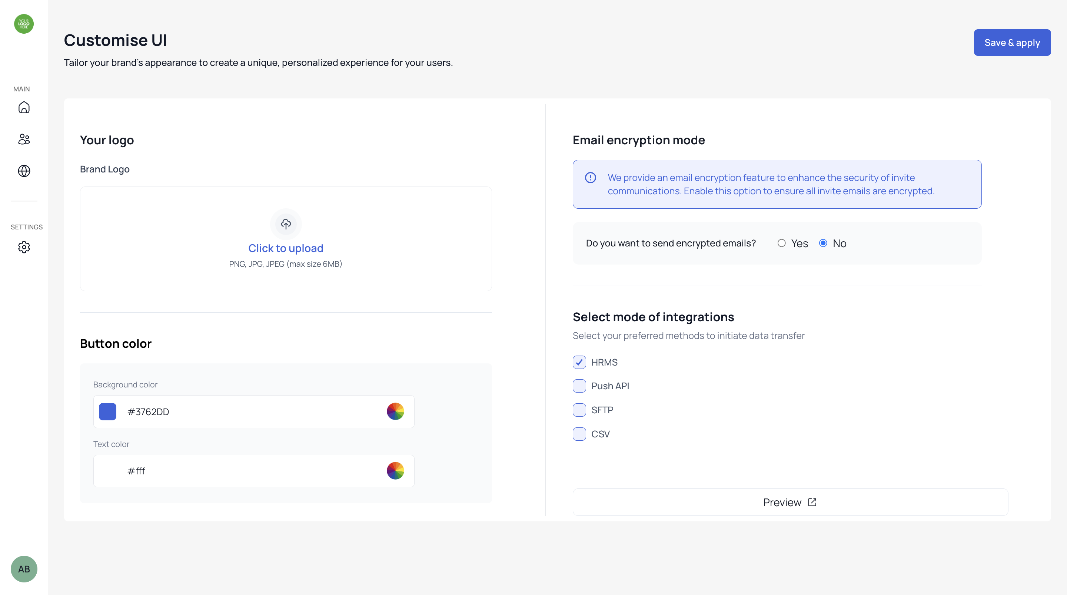Enable the SFTP checkbox

(579, 410)
